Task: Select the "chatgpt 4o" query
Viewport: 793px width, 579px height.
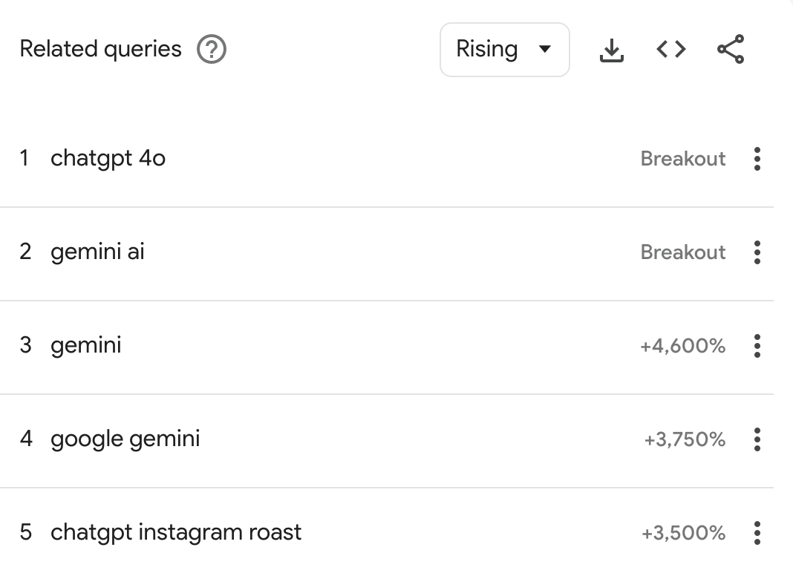Action: (x=108, y=158)
